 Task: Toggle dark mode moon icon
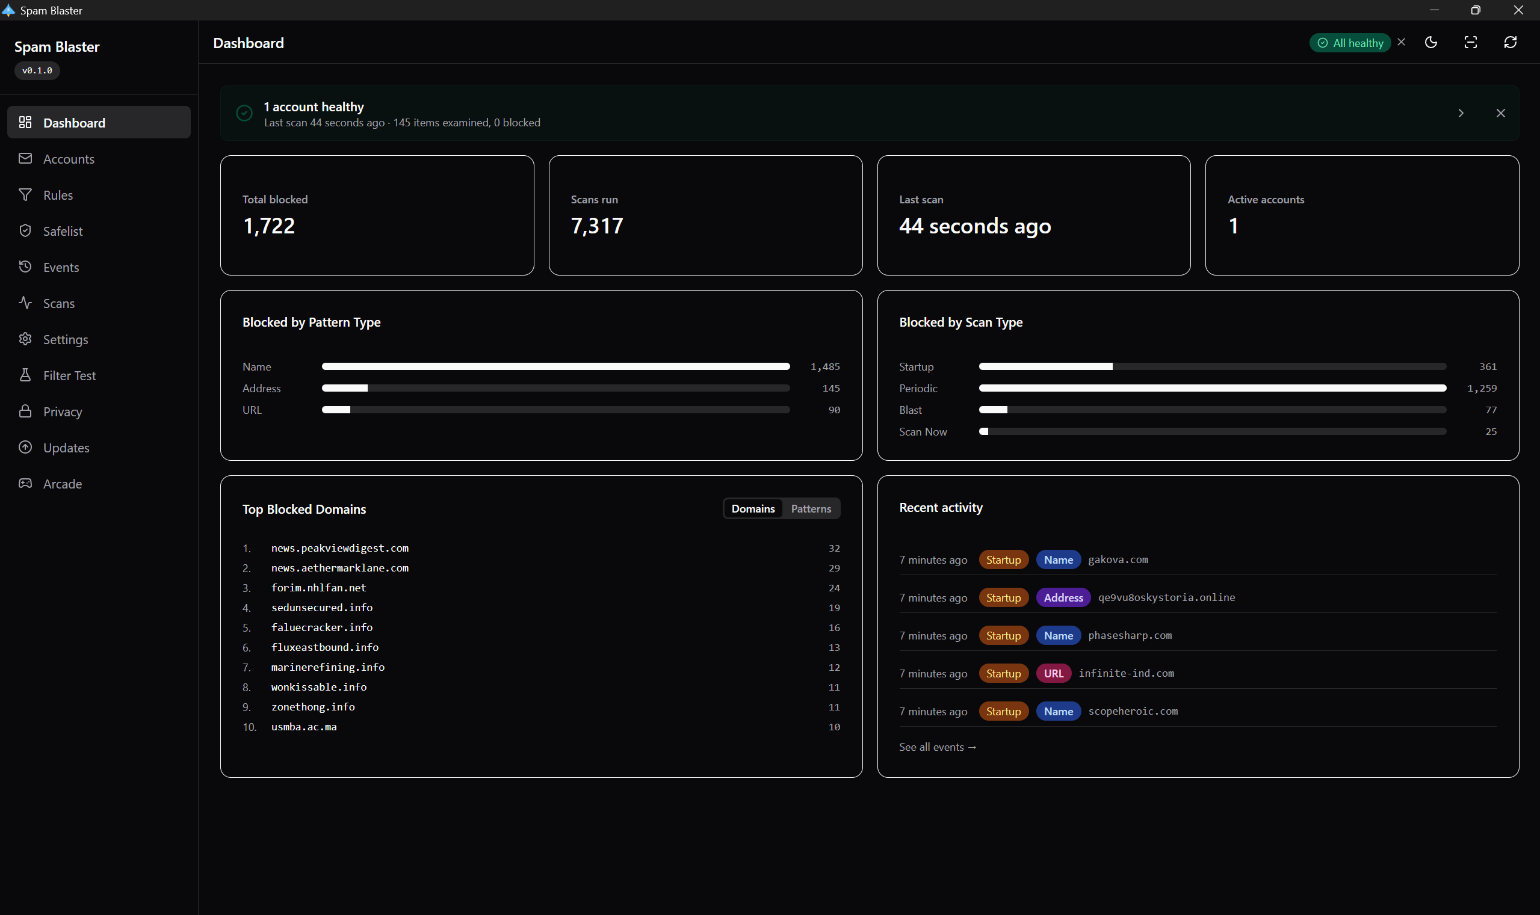click(1431, 42)
